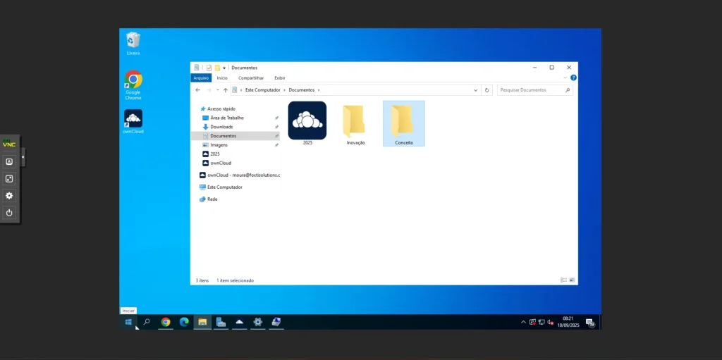The image size is (722, 360).
Task: Switch to details view in status bar
Action: pos(563,280)
